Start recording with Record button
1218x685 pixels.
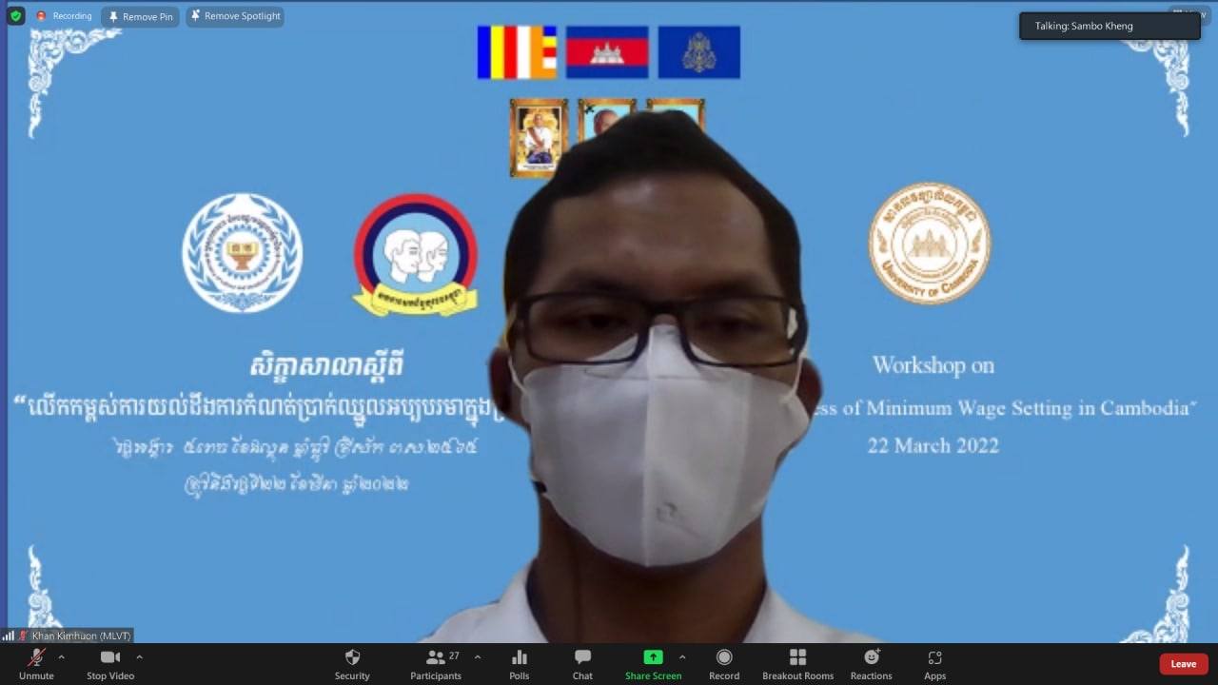(724, 663)
